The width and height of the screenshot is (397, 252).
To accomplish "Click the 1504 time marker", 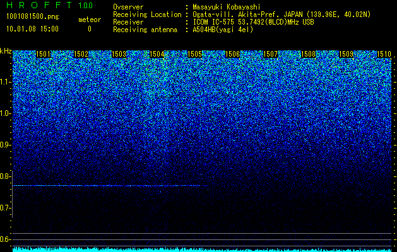I will pyautogui.click(x=157, y=54).
